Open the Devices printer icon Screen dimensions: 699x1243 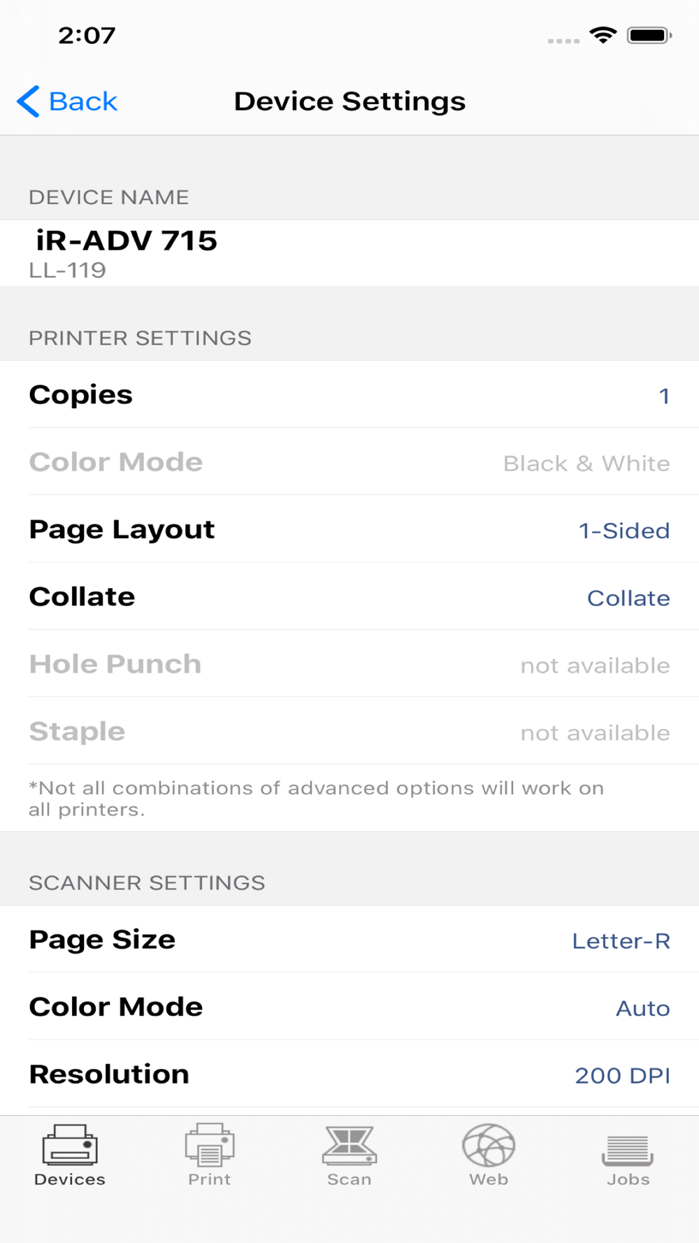(69, 1145)
